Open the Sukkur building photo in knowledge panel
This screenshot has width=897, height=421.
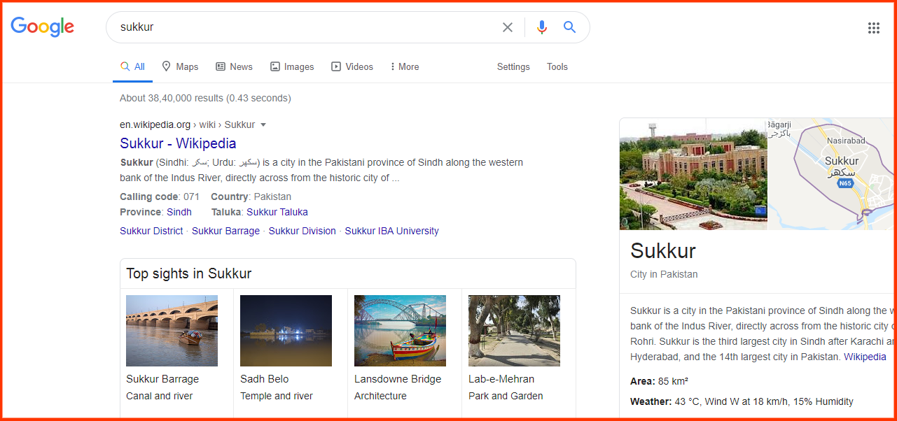point(693,174)
